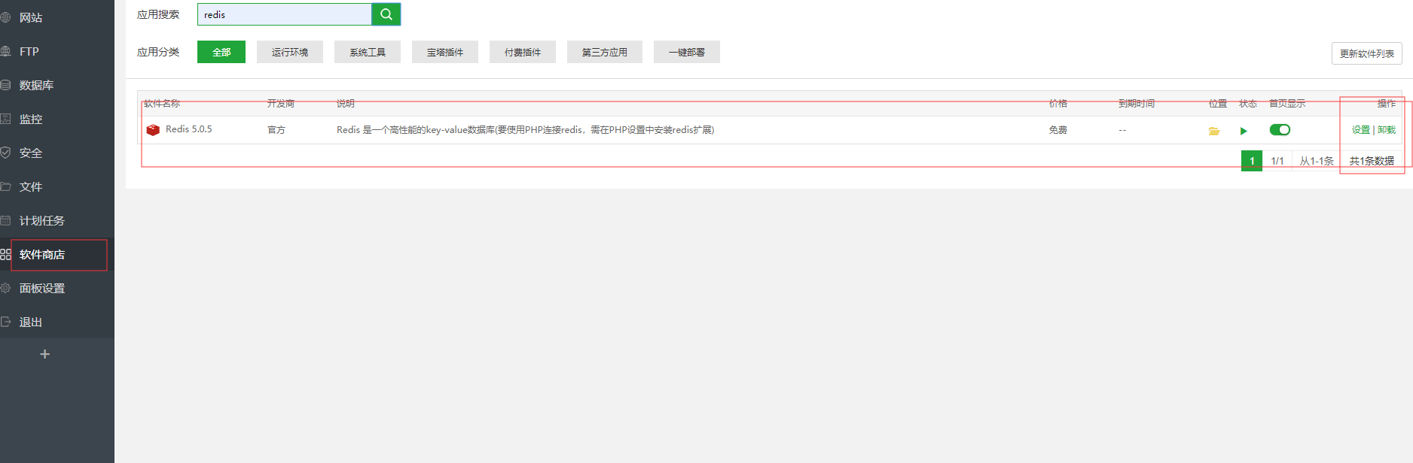Click the 网站 globe icon
The image size is (1413, 463).
click(5, 17)
